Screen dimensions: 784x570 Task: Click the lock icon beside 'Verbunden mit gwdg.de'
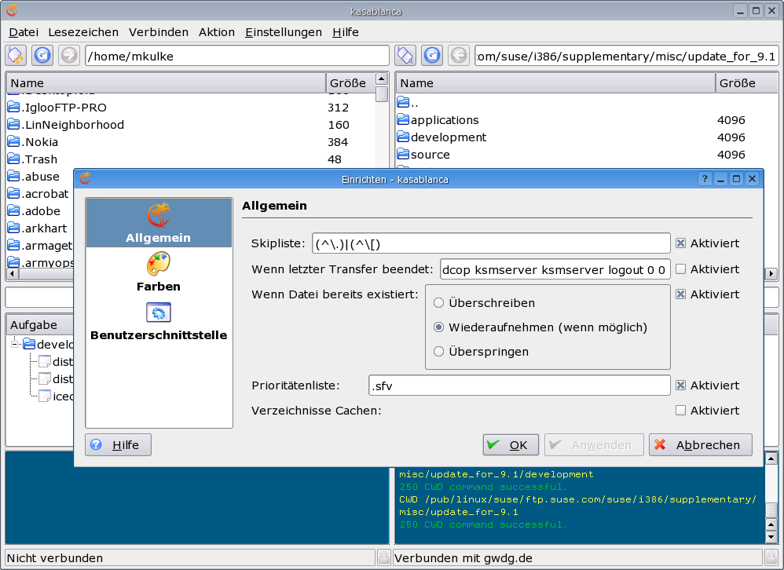click(x=771, y=557)
